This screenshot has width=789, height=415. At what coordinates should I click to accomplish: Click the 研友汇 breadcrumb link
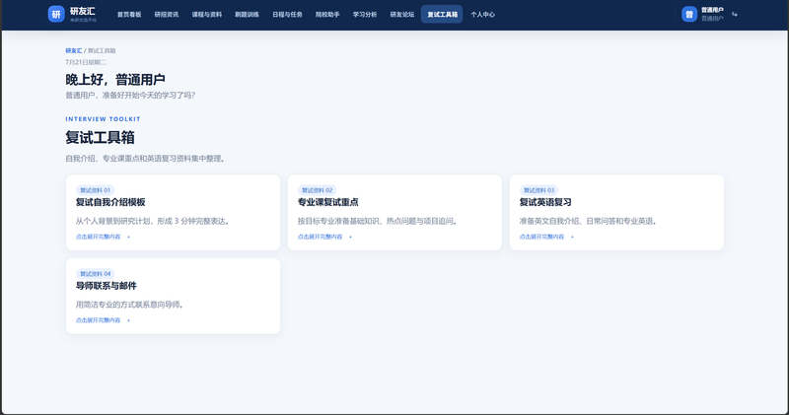pos(73,51)
